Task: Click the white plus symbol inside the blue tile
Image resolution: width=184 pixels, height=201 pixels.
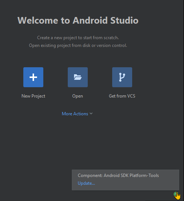Action: [33, 77]
